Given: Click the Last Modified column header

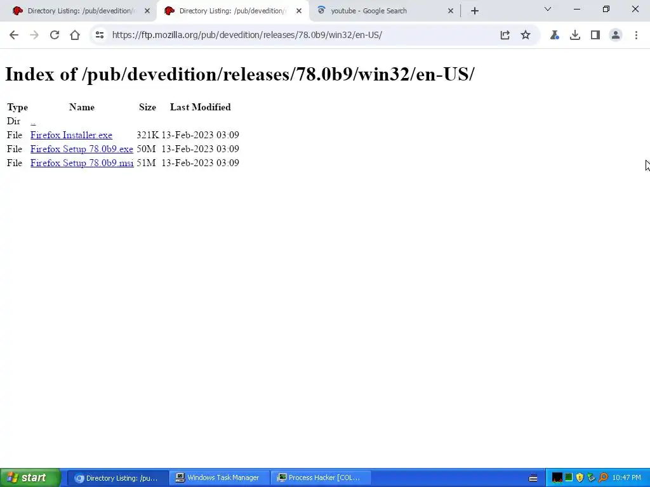Looking at the screenshot, I should click(x=200, y=107).
